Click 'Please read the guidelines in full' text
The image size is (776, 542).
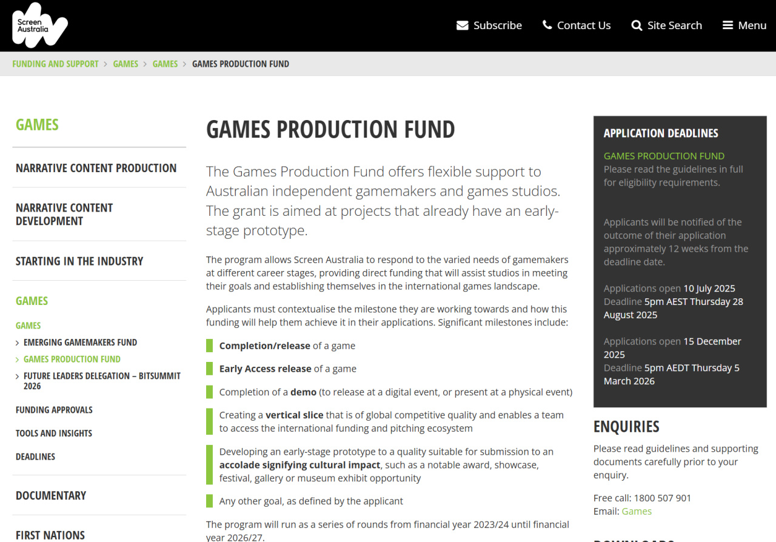pyautogui.click(x=673, y=176)
